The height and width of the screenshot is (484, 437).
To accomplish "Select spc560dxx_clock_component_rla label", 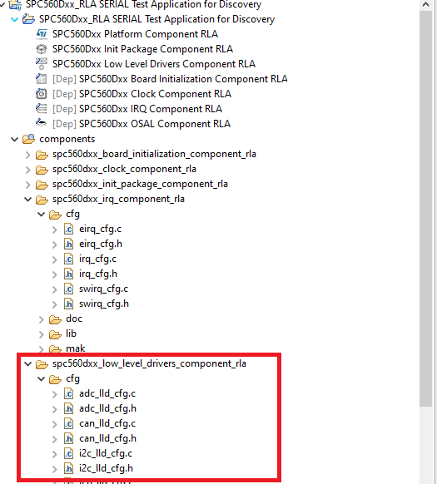I will click(x=124, y=169).
